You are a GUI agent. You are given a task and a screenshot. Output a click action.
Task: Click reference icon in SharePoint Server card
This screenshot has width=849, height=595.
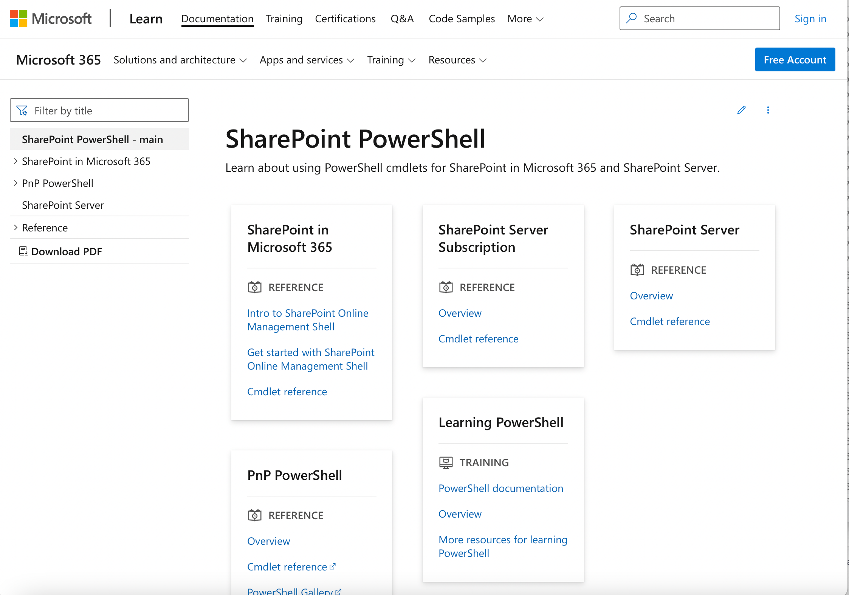pos(637,270)
